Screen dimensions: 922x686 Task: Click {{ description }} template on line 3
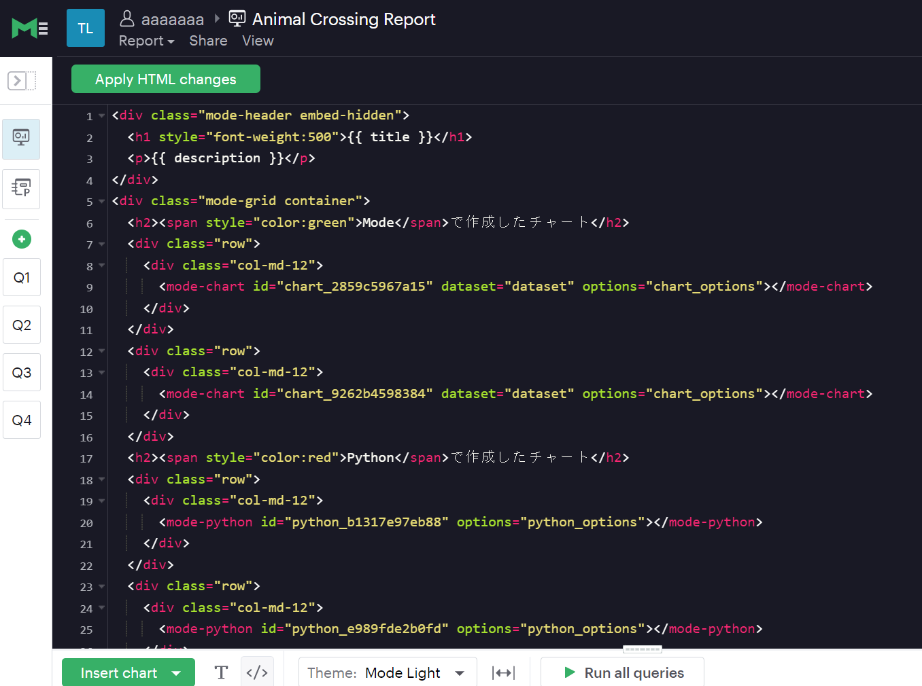click(x=218, y=158)
